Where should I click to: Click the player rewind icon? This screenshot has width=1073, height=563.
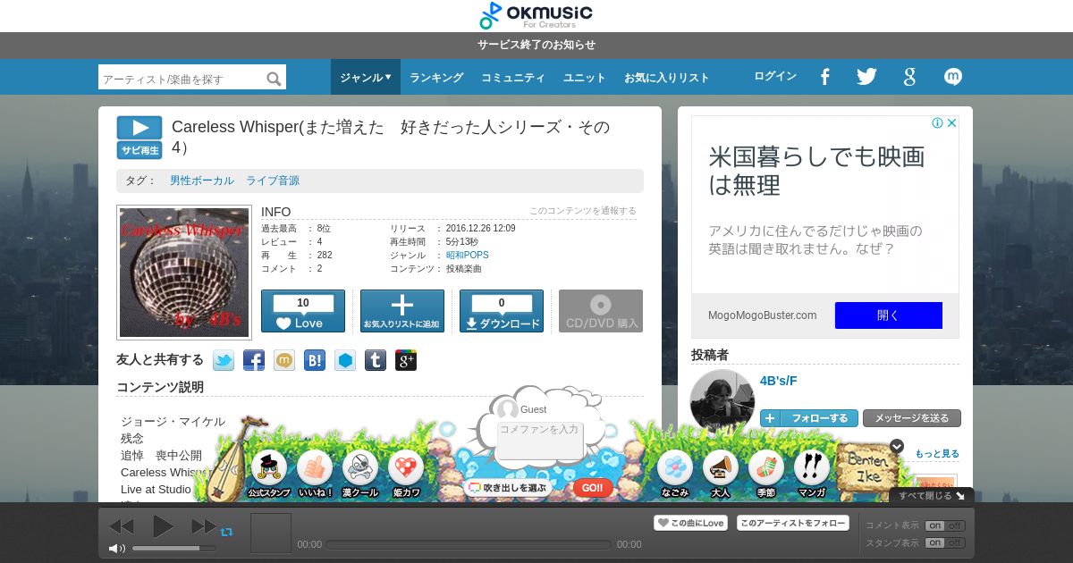click(121, 527)
